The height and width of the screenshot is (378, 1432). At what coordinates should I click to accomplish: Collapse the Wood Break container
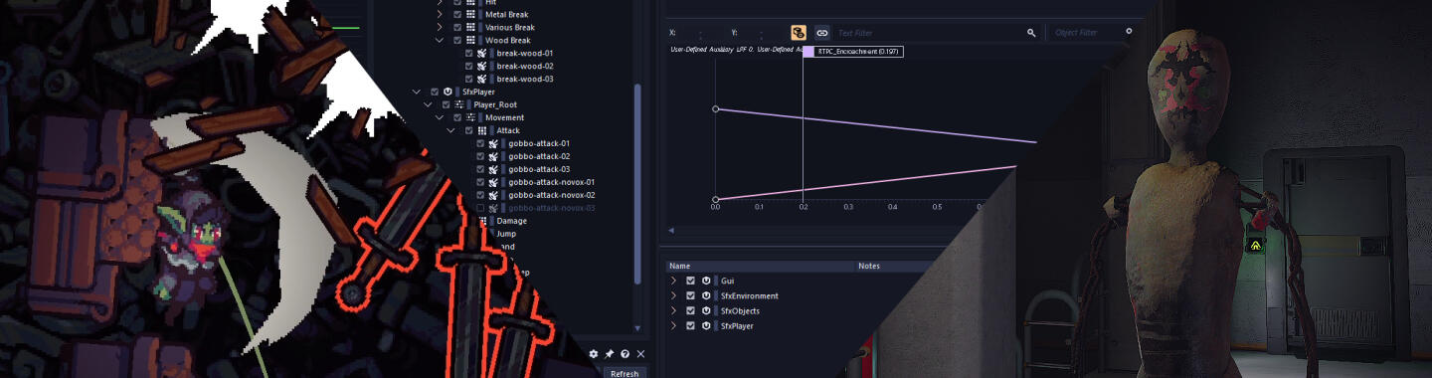click(x=441, y=40)
